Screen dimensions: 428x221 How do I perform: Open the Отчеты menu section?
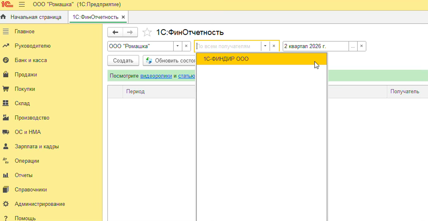pyautogui.click(x=23, y=175)
